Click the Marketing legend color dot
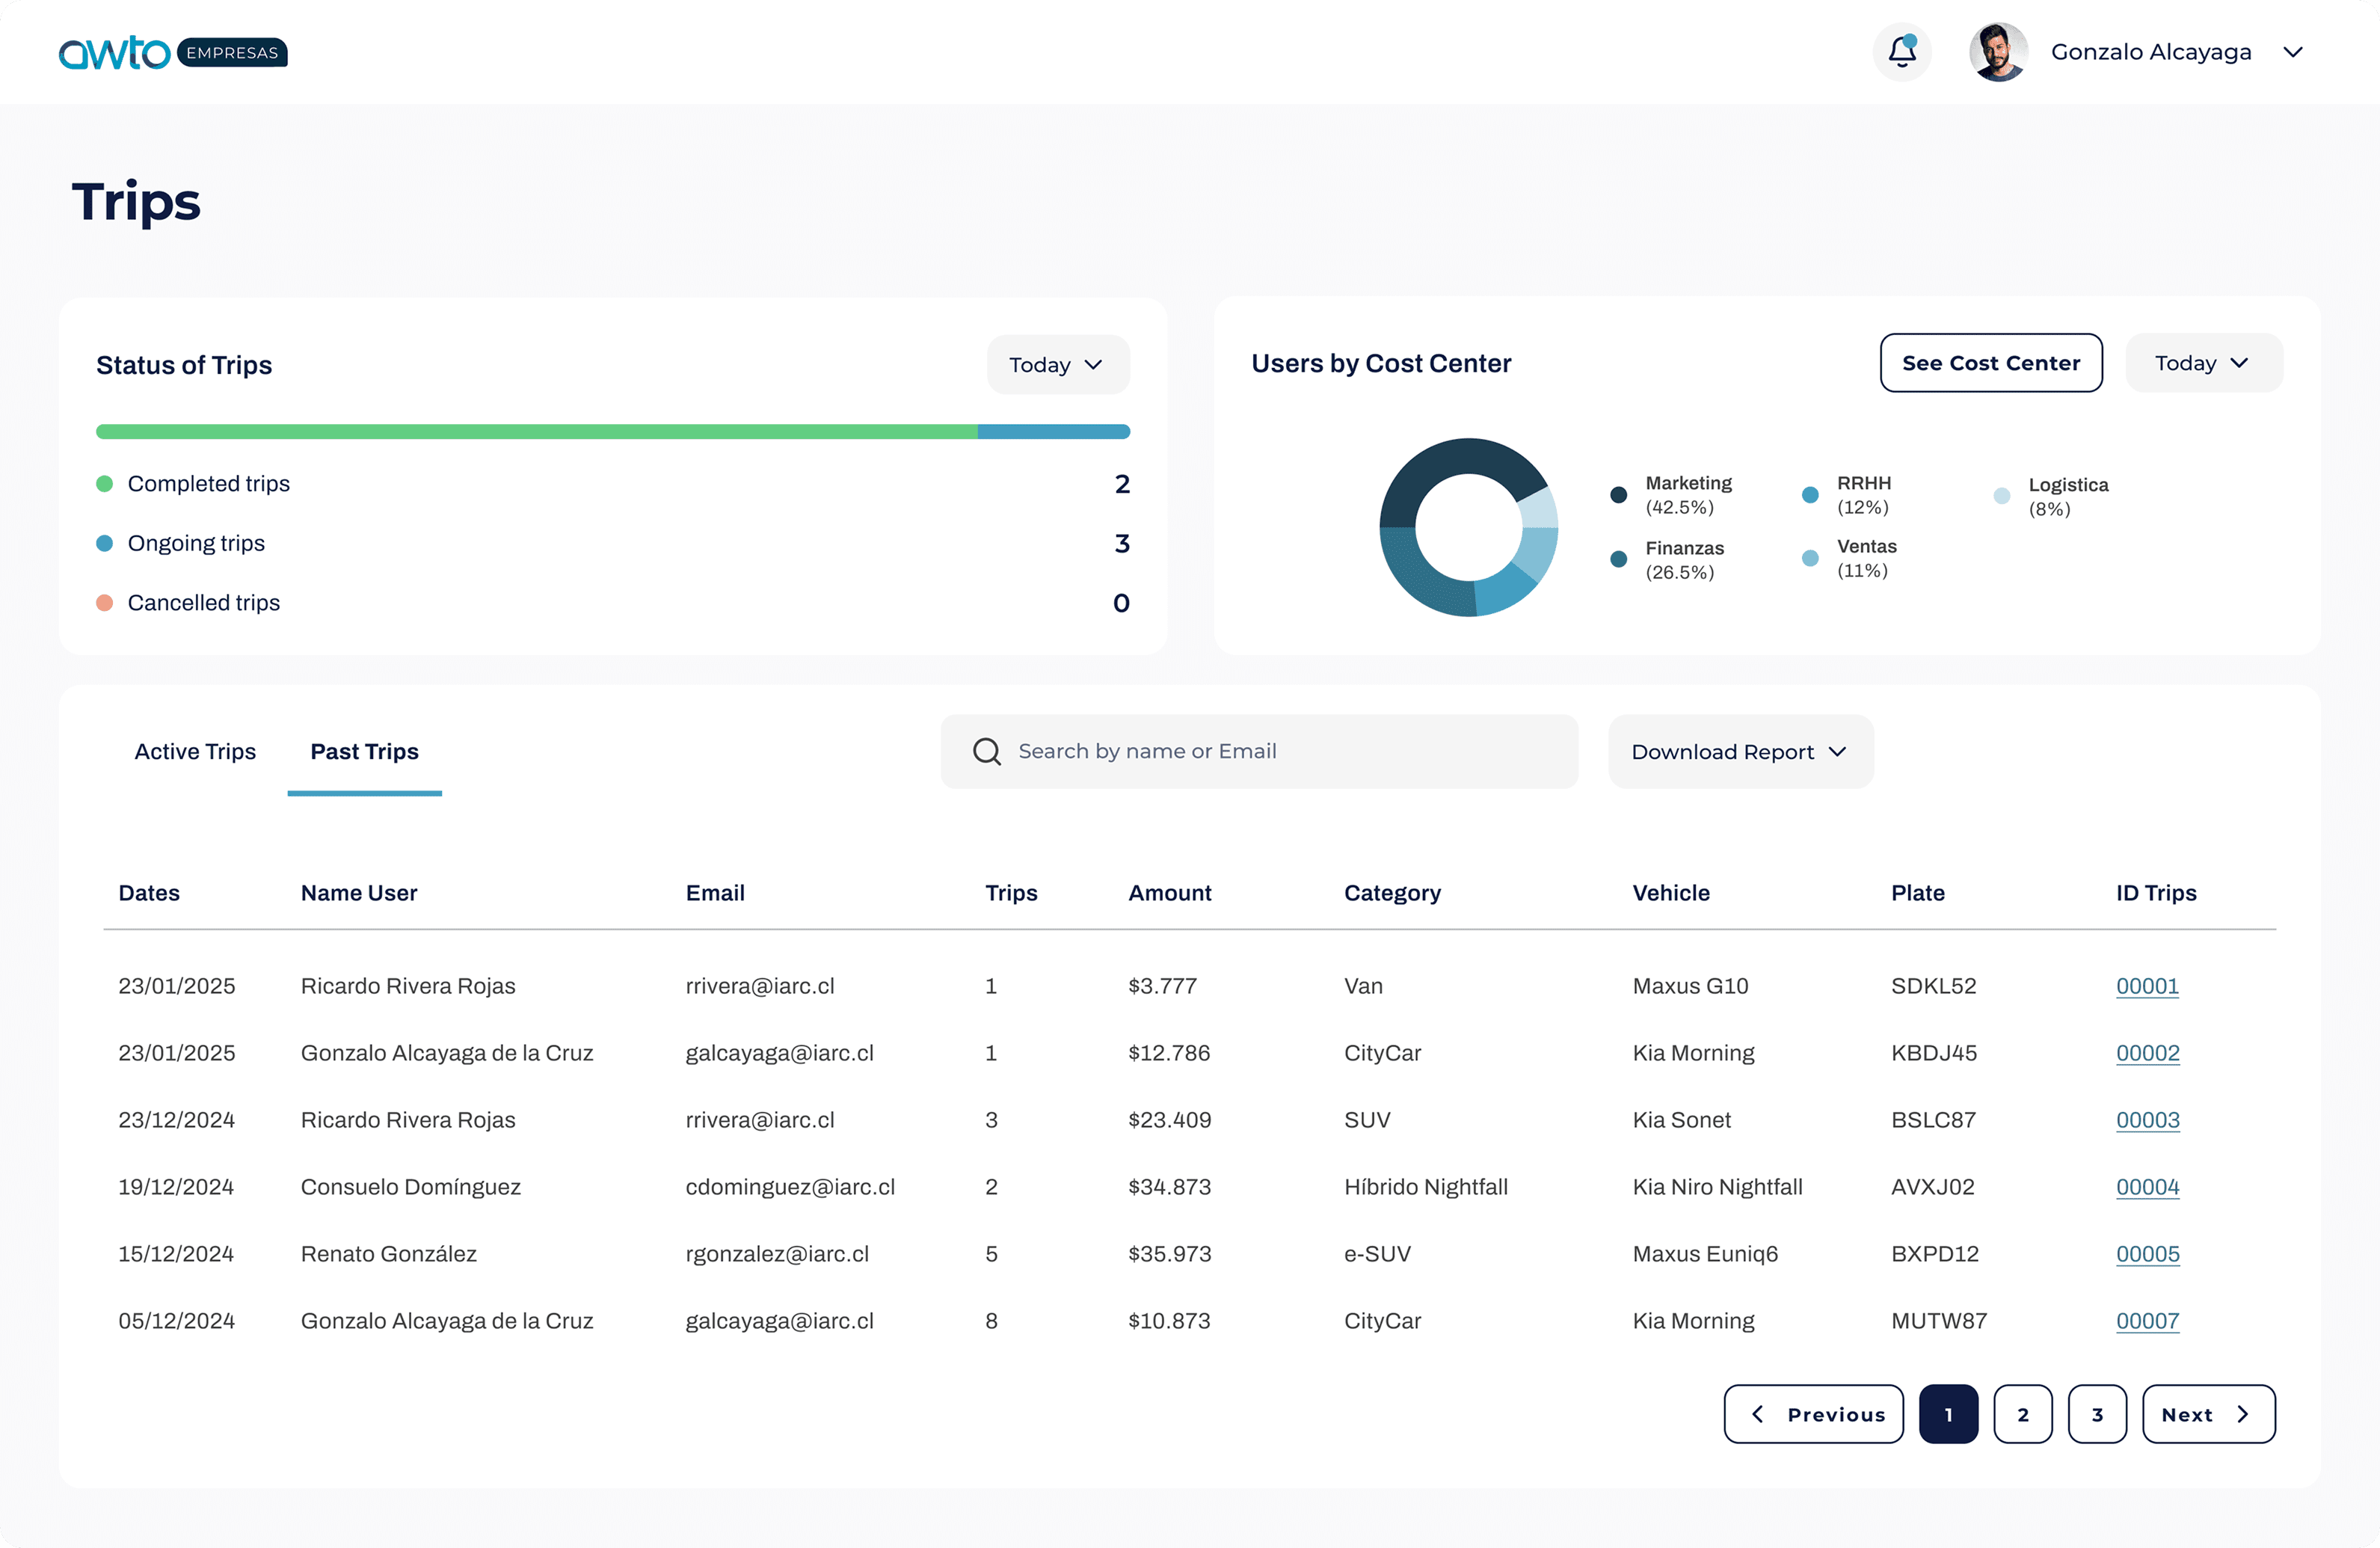The height and width of the screenshot is (1548, 2380). click(1618, 495)
